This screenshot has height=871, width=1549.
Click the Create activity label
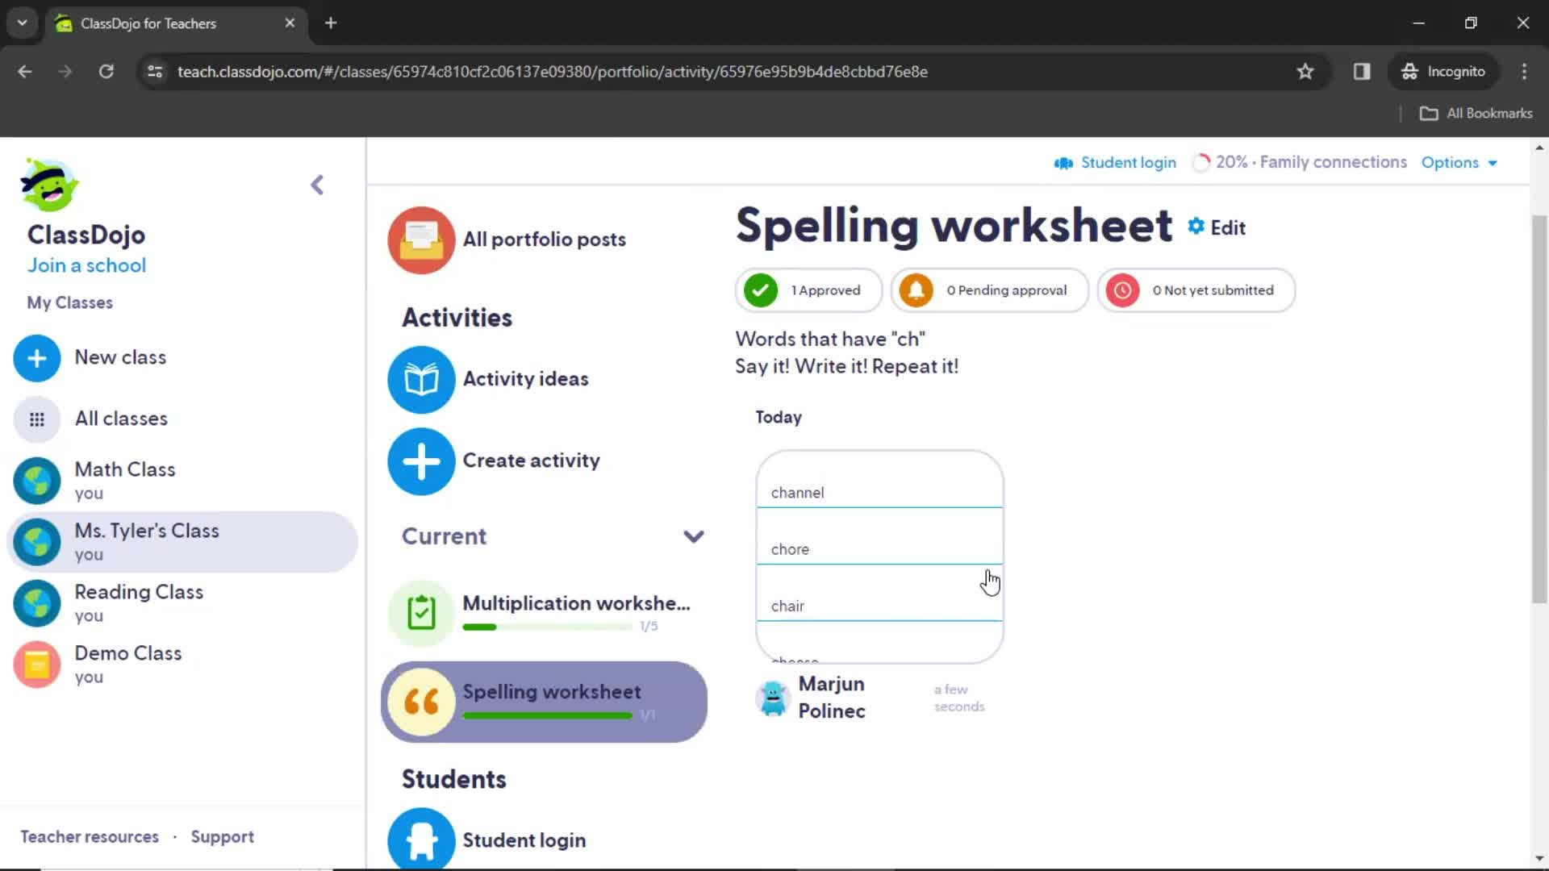tap(531, 461)
